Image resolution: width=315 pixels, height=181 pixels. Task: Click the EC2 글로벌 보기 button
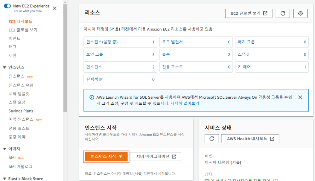click(x=249, y=14)
